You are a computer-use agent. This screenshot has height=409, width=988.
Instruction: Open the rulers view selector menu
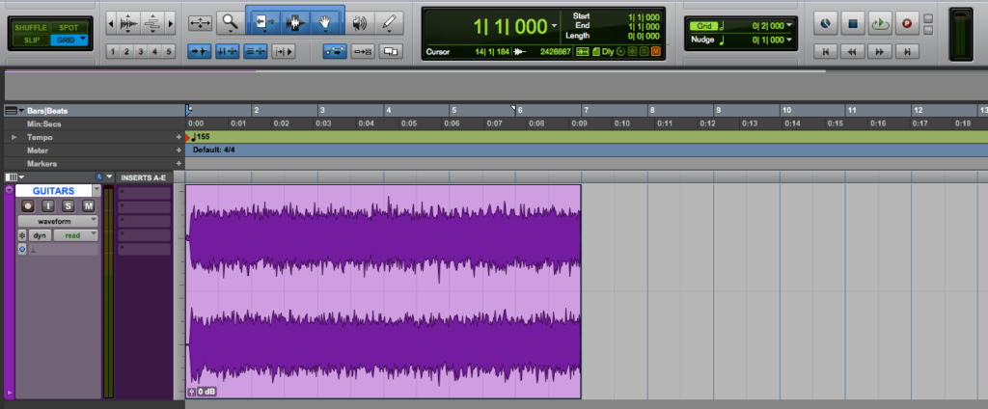click(15, 110)
